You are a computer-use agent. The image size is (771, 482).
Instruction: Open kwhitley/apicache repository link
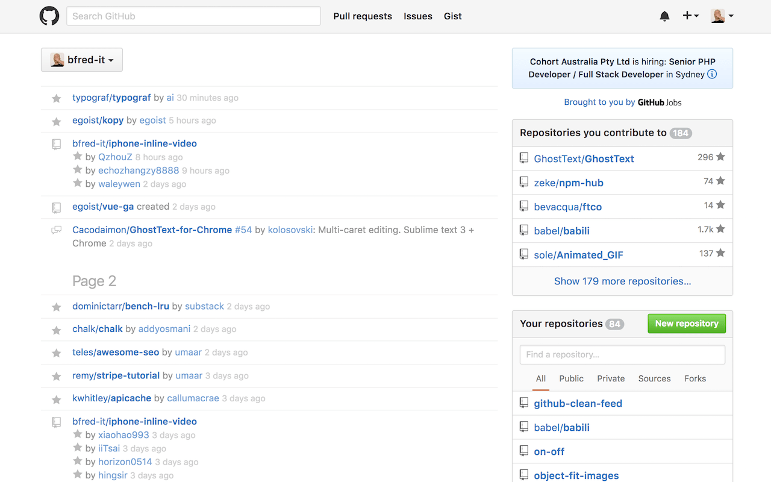111,398
